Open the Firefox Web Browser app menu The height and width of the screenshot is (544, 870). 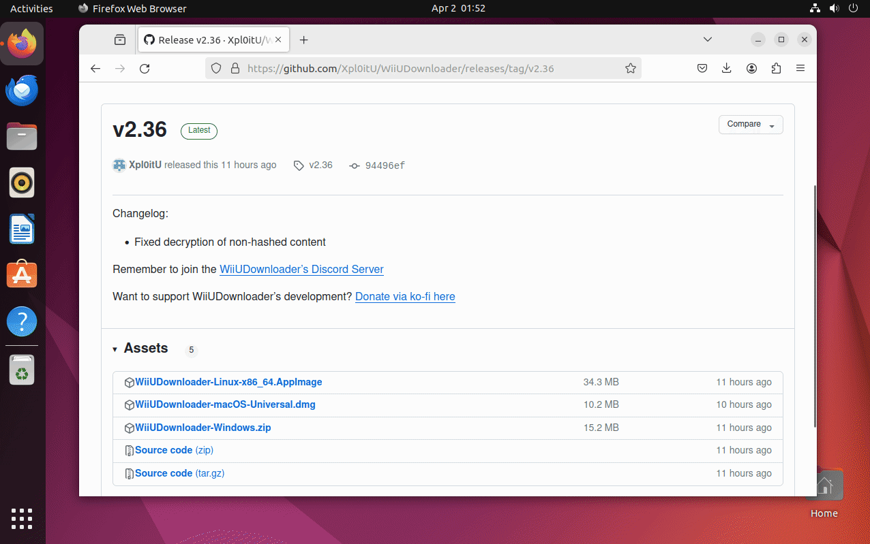point(132,8)
